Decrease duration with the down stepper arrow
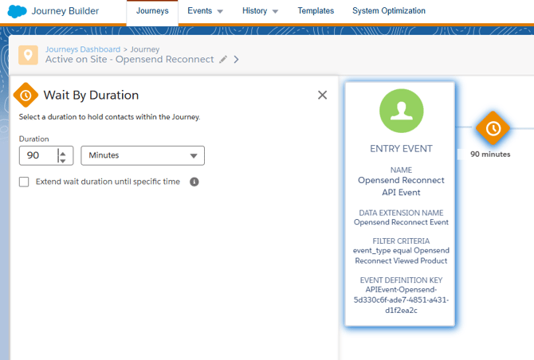The image size is (534, 360). coord(63,160)
